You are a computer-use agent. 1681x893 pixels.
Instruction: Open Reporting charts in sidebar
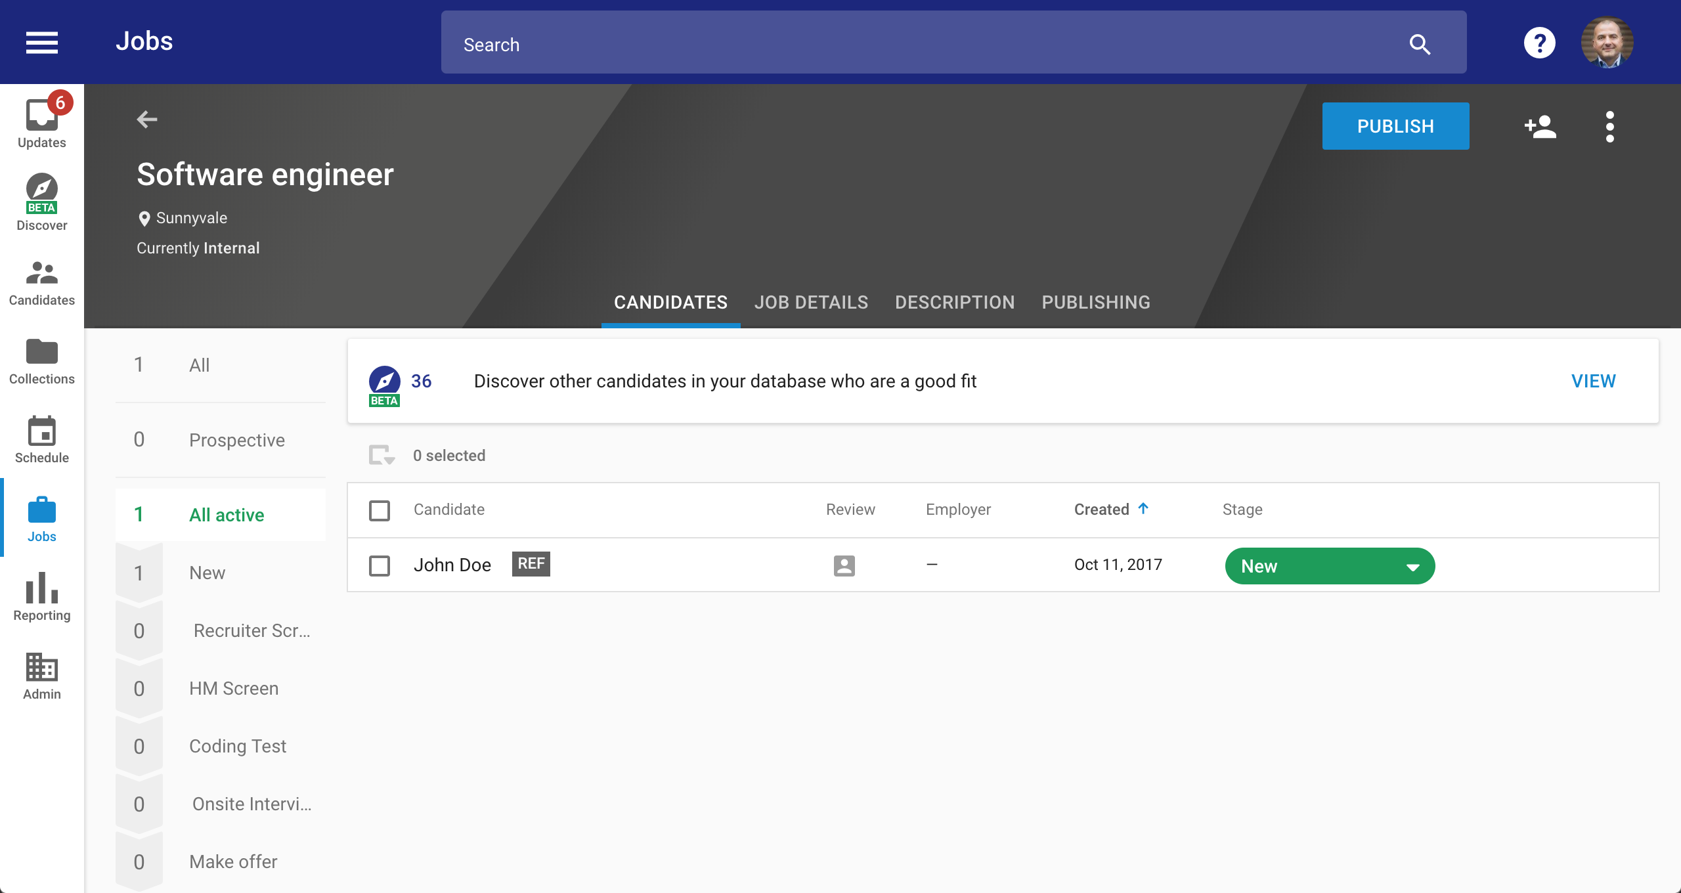42,596
